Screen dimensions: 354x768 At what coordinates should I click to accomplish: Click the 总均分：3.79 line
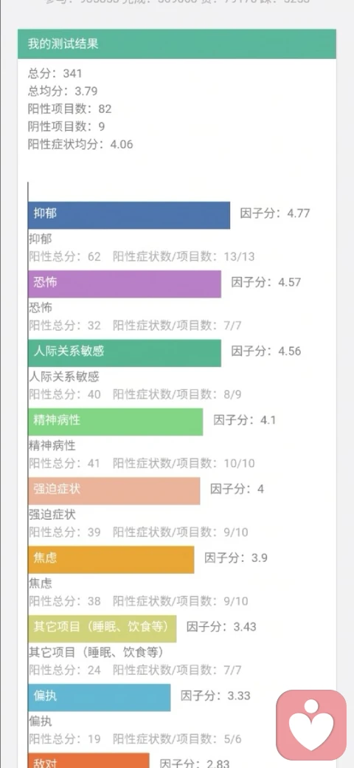63,91
